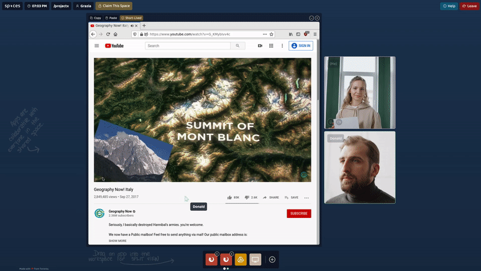
Task: Open the Help menu
Action: 449,6
